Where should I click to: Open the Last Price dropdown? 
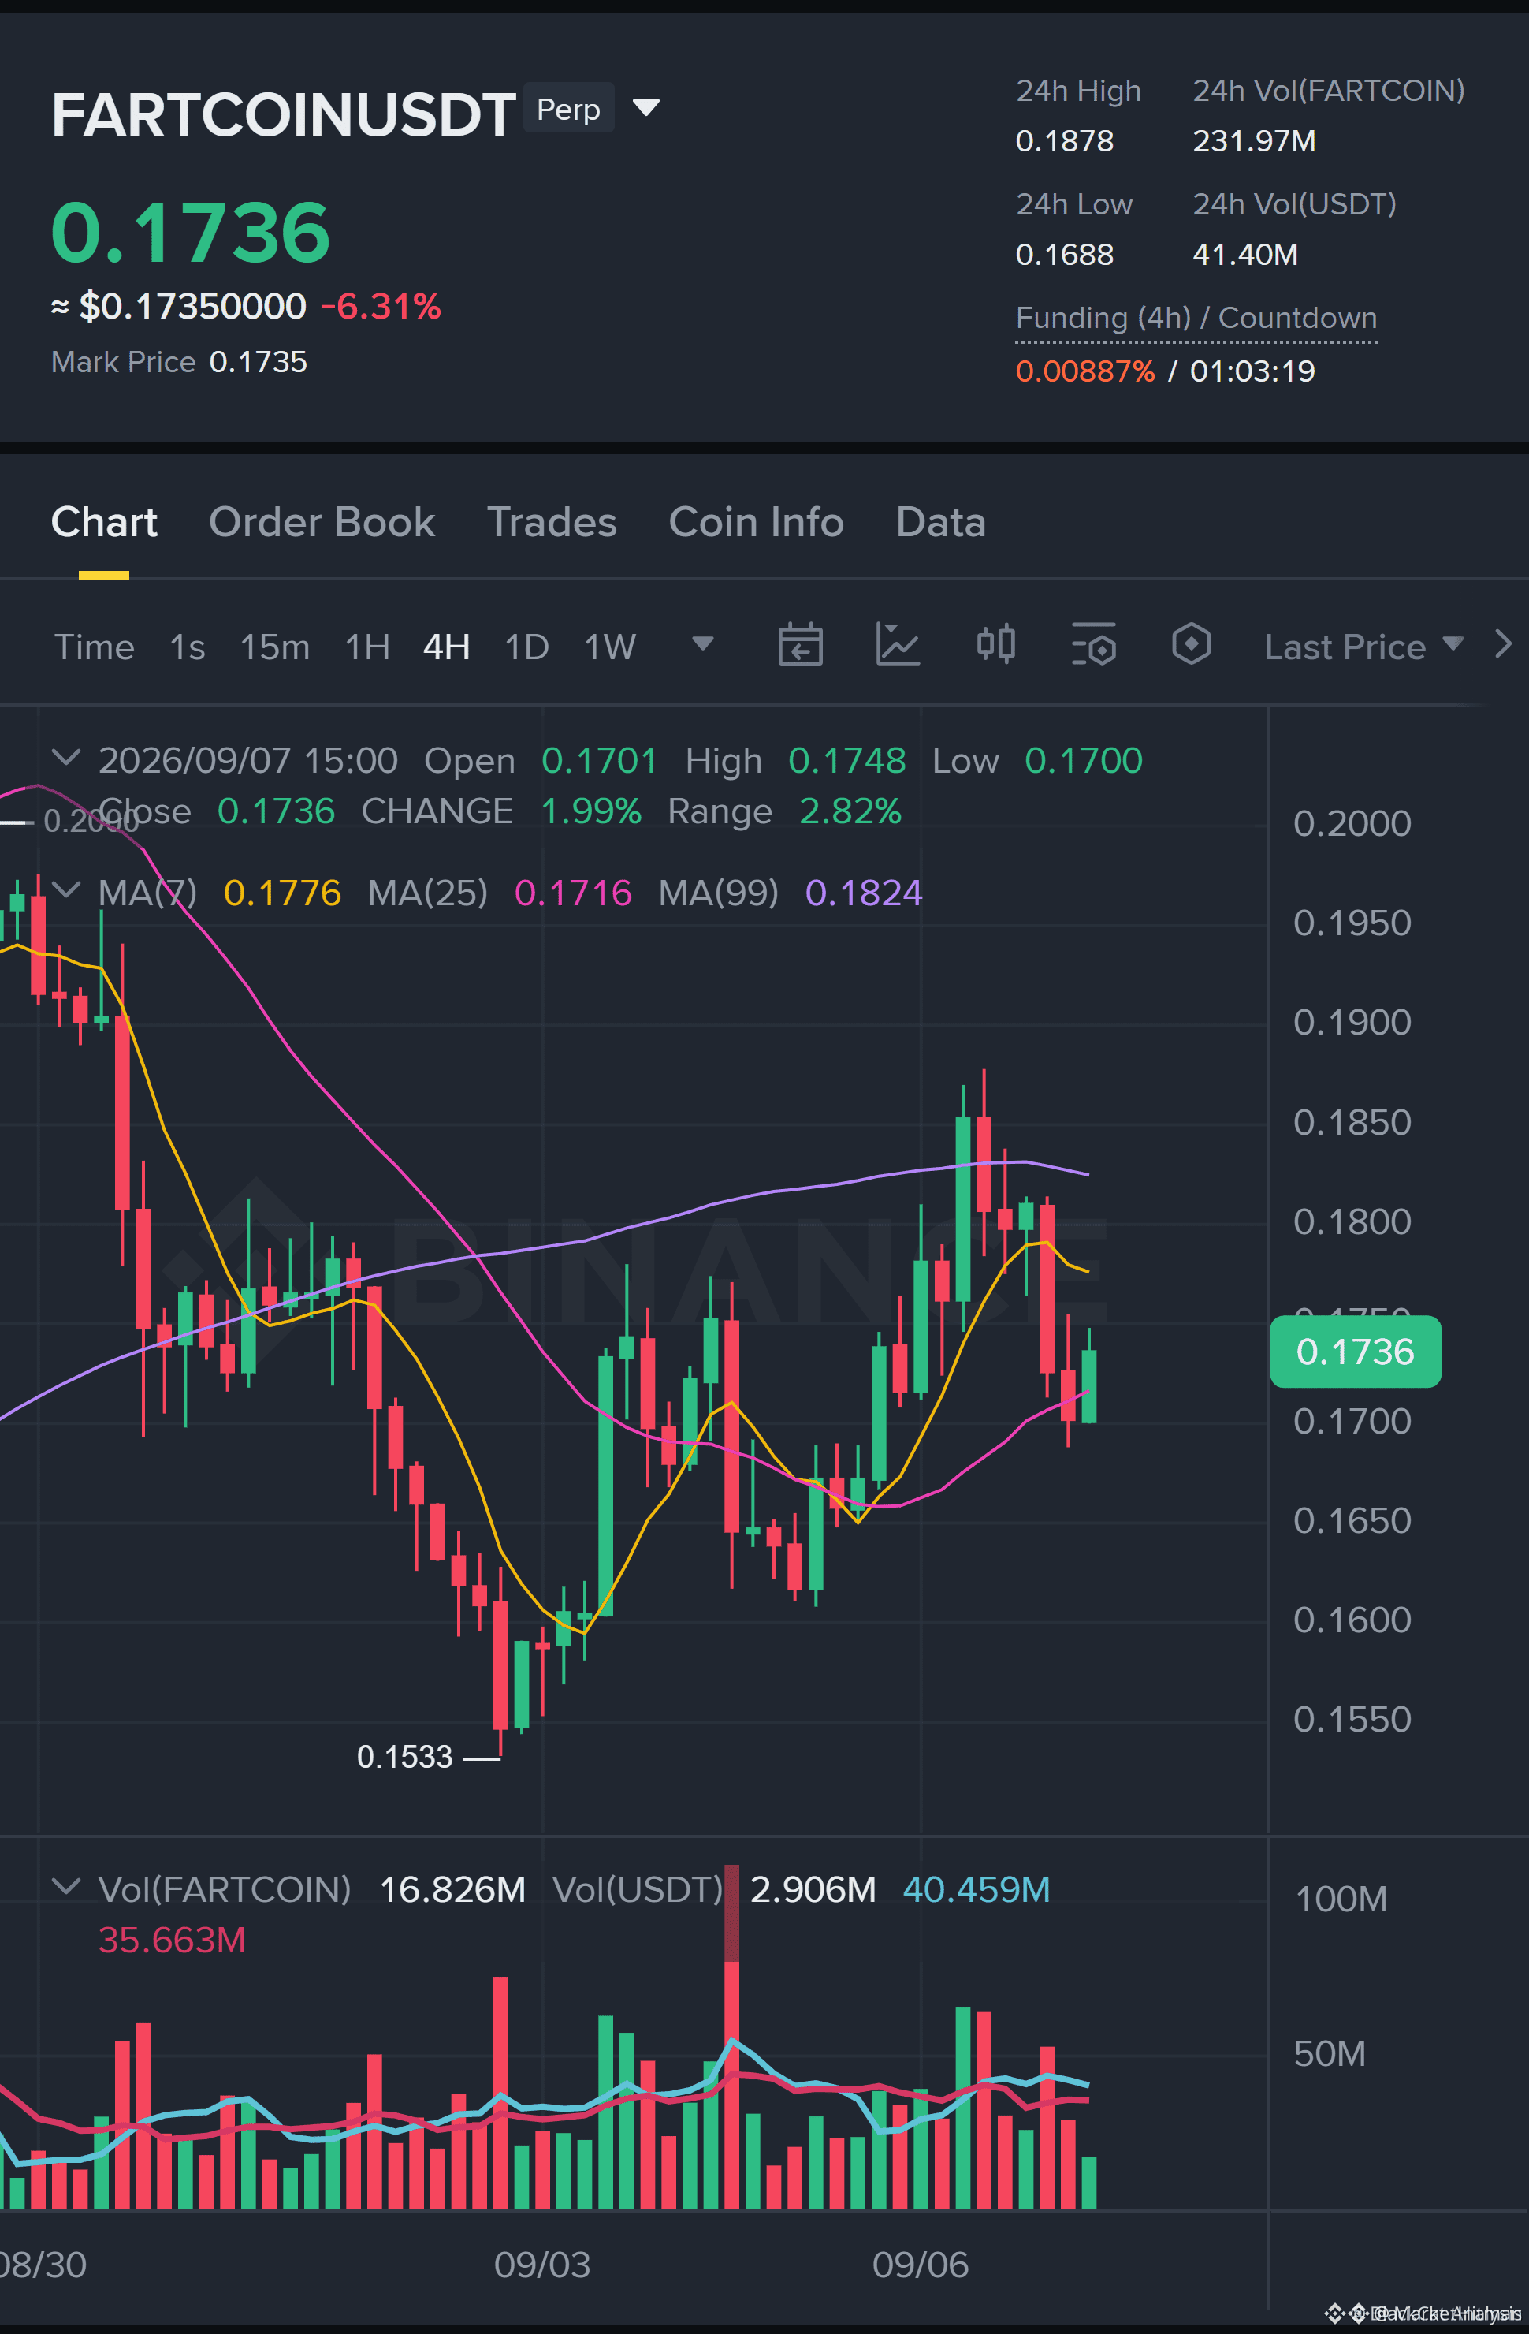[1363, 647]
